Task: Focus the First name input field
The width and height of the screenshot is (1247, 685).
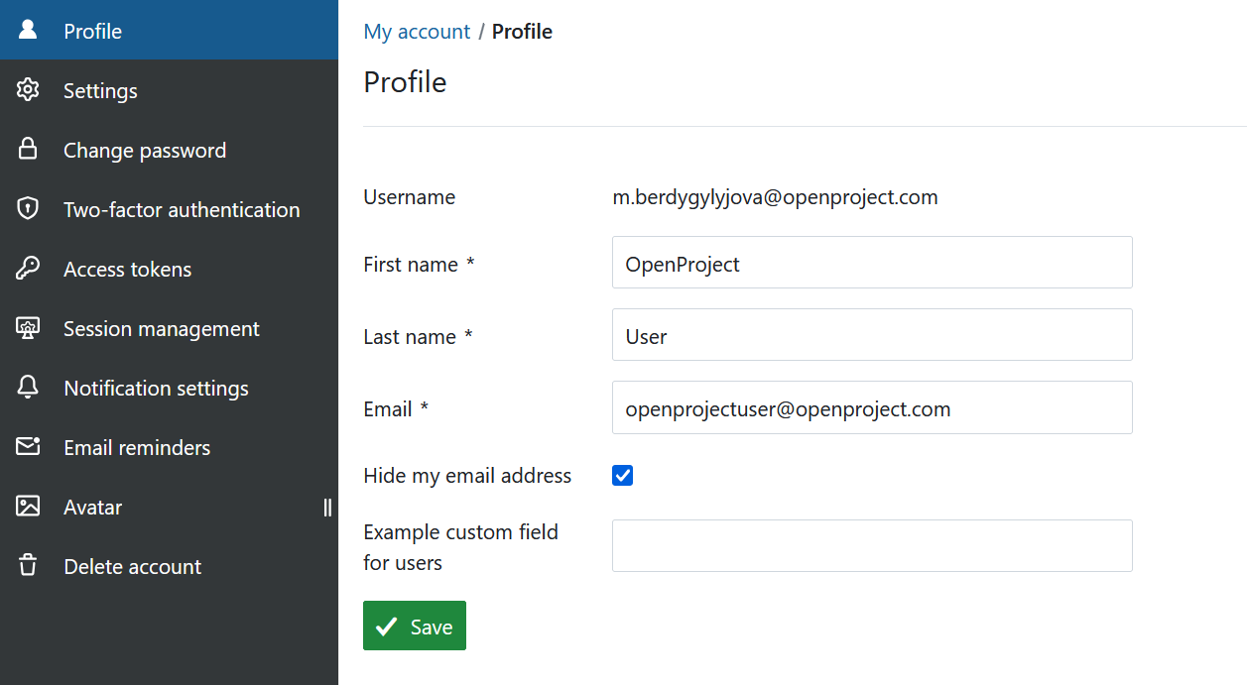Action: coord(871,263)
